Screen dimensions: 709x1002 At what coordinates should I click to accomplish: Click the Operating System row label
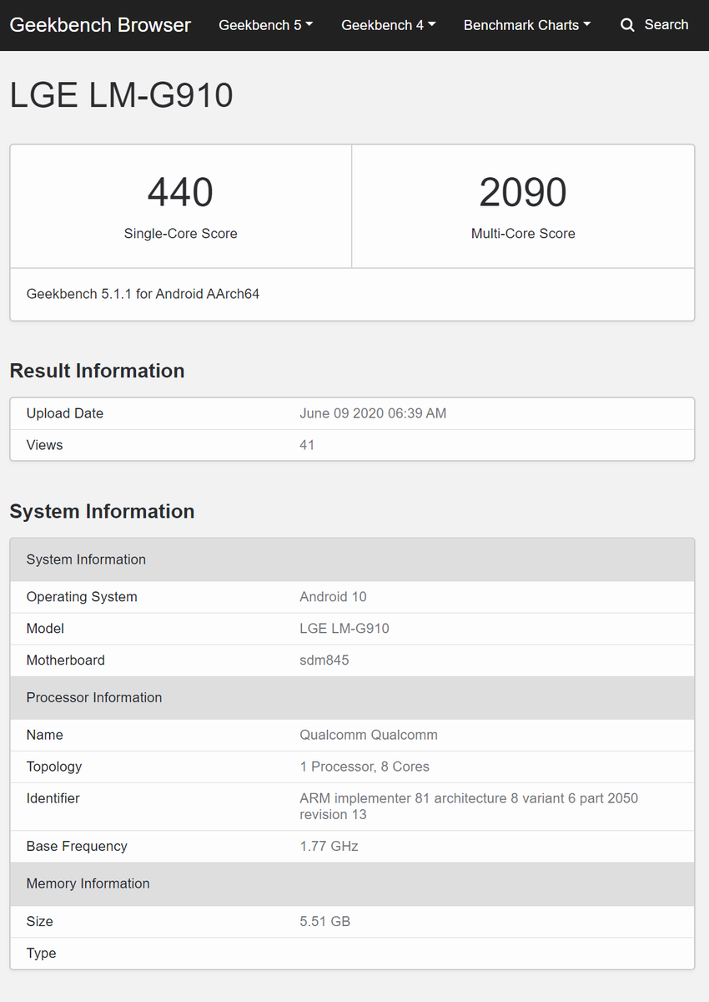(82, 597)
